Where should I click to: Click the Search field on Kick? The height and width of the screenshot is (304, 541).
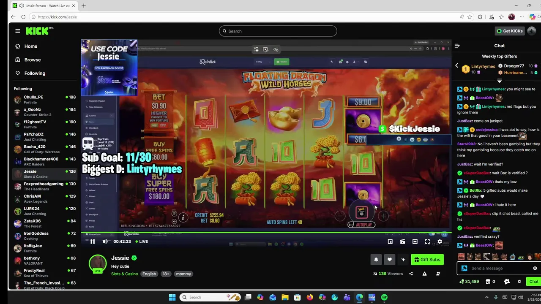278,31
